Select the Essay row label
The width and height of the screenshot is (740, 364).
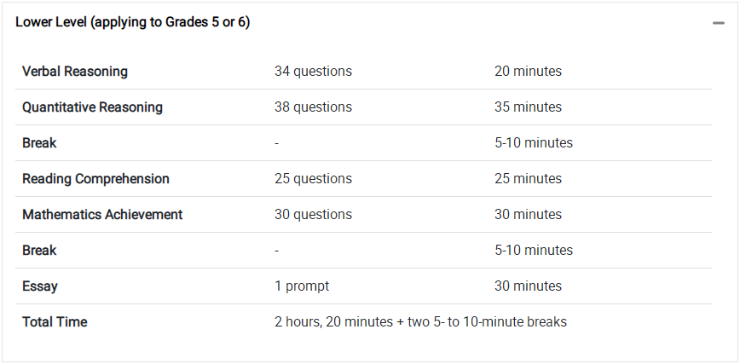click(40, 286)
